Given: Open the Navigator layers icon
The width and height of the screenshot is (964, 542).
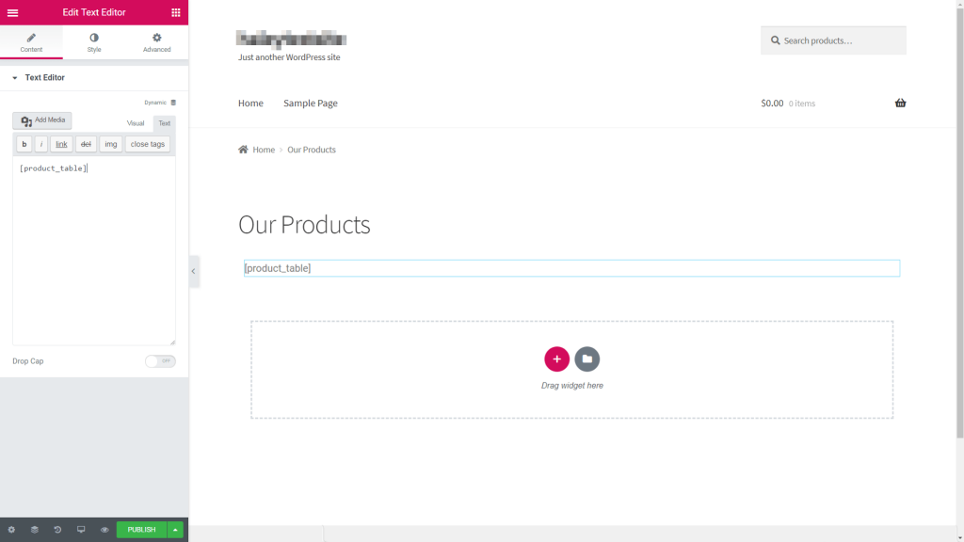Looking at the screenshot, I should point(35,530).
